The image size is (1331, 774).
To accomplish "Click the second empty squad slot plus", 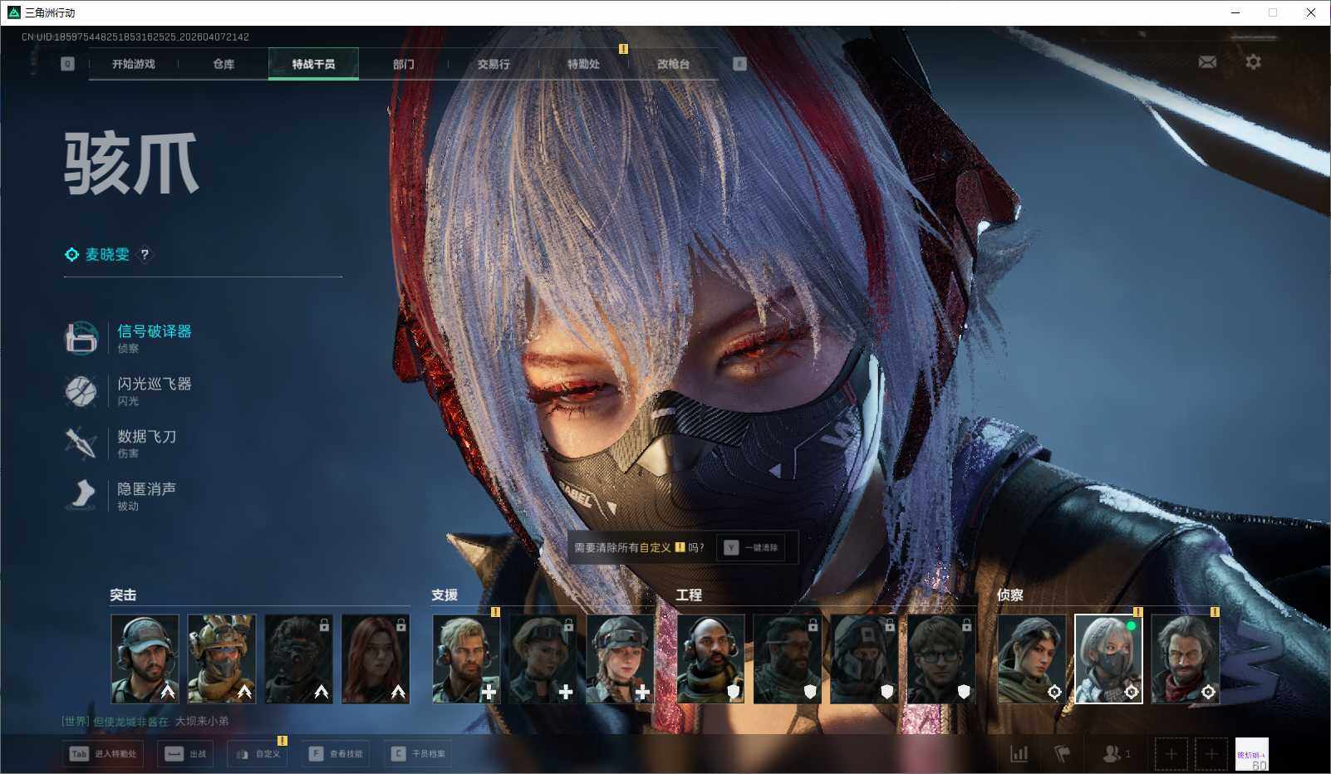I will [x=1211, y=754].
